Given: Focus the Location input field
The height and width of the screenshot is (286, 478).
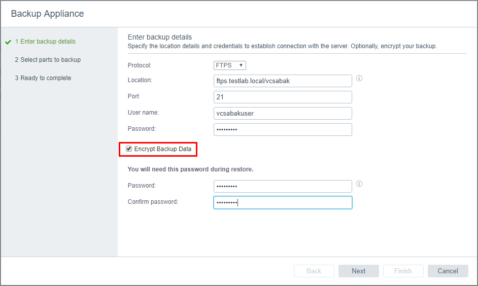Looking at the screenshot, I should (x=283, y=81).
